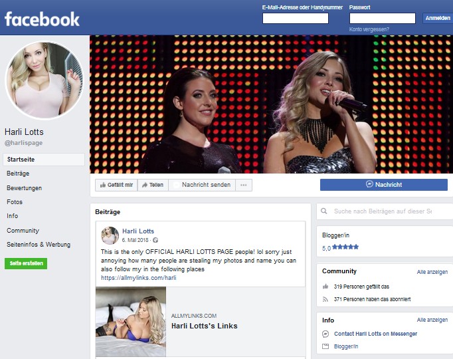The width and height of the screenshot is (453, 359).
Task: Open Seiteninfos & Werbung in the sidebar
Action: tap(39, 244)
